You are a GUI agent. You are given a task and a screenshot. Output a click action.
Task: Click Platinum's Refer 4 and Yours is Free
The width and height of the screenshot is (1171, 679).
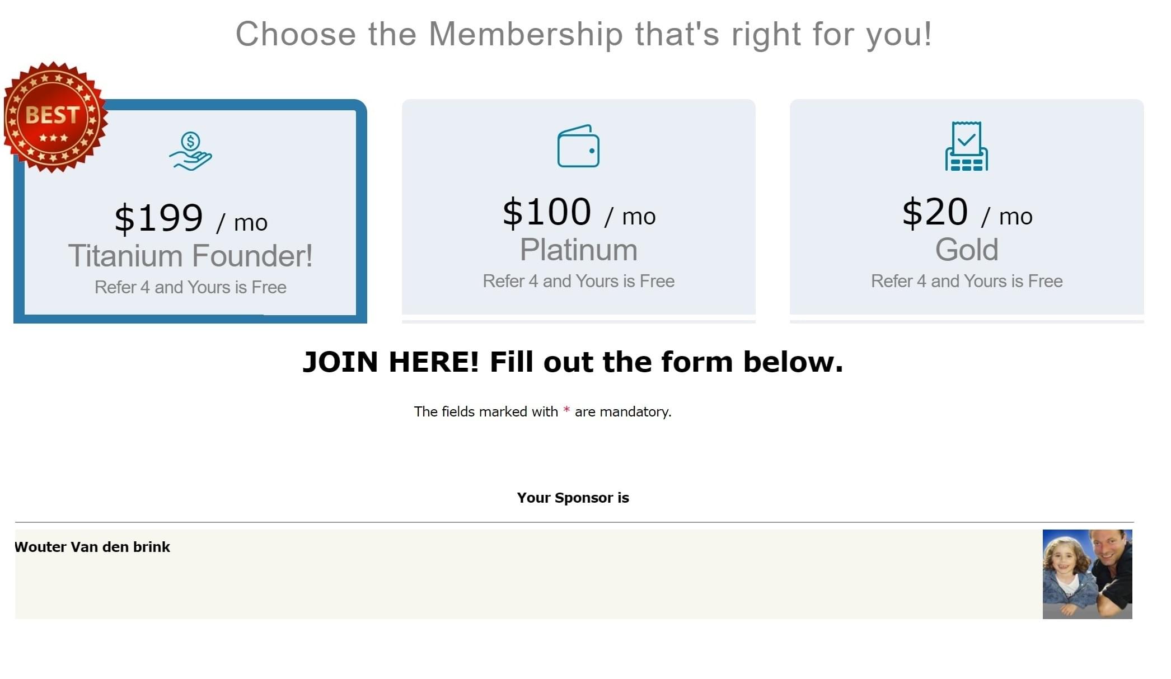[579, 281]
